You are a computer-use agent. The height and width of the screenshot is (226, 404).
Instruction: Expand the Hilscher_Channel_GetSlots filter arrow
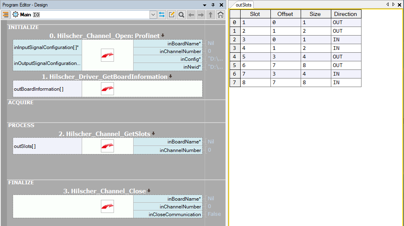pos(154,134)
